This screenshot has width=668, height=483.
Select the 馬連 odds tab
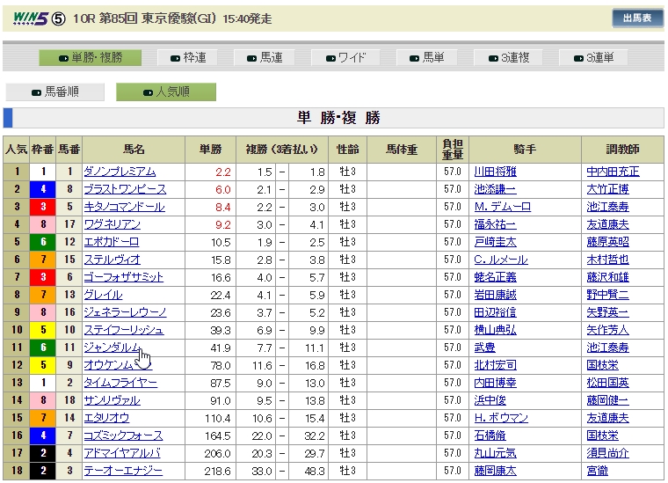265,58
